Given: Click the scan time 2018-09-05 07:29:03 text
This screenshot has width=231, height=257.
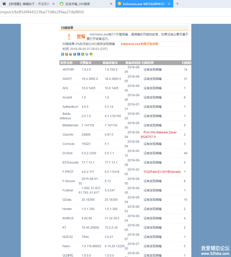Looking at the screenshot, I should point(85,49).
